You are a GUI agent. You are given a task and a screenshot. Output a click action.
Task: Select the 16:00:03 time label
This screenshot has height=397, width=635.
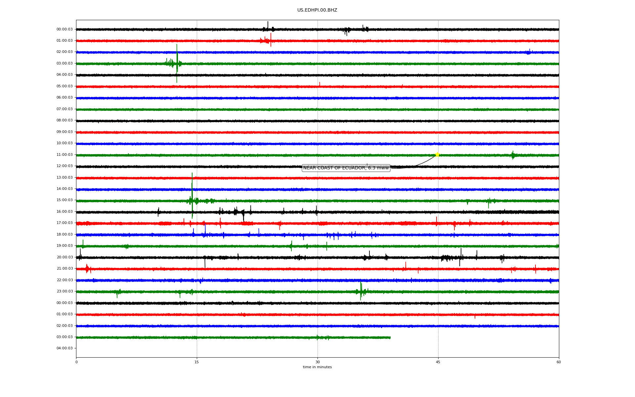pyautogui.click(x=64, y=212)
